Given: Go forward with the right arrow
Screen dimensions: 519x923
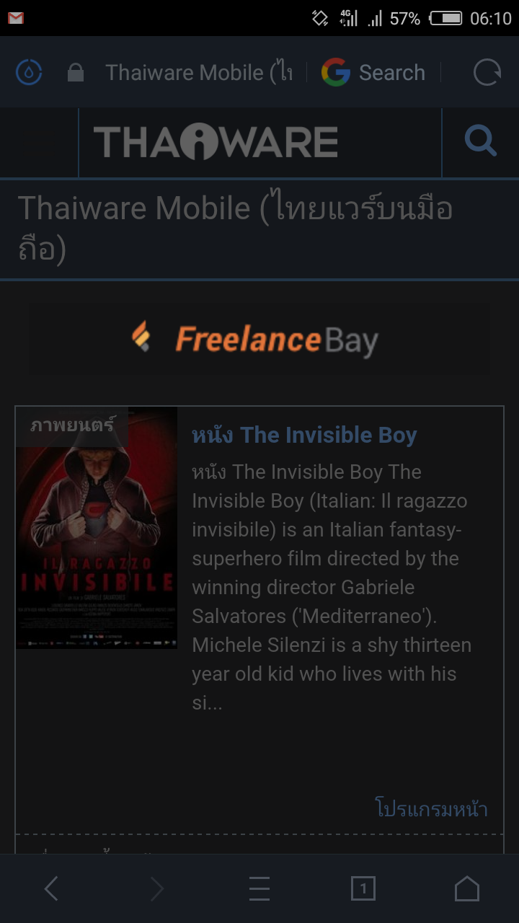Looking at the screenshot, I should (156, 889).
